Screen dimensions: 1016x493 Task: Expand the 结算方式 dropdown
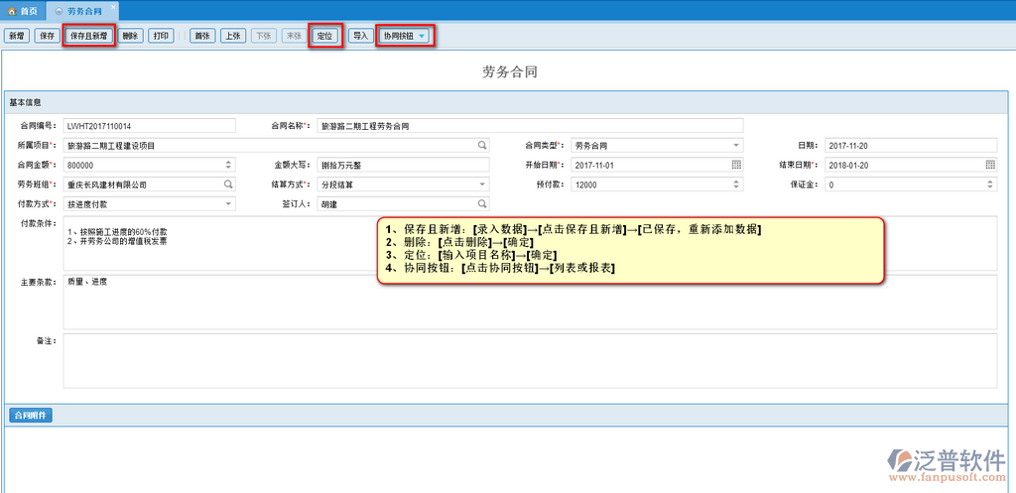coord(482,185)
